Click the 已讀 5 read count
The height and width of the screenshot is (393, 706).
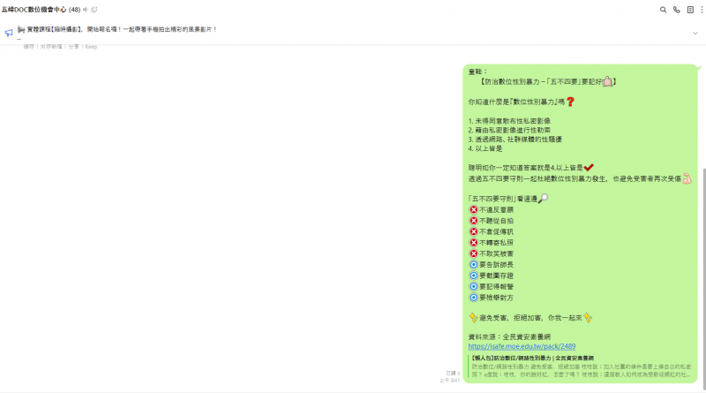point(452,373)
